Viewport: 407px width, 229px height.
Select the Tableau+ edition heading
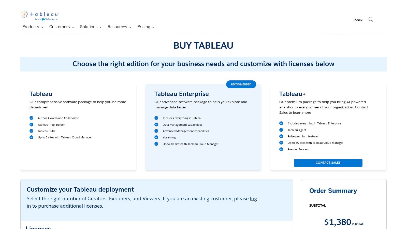293,94
